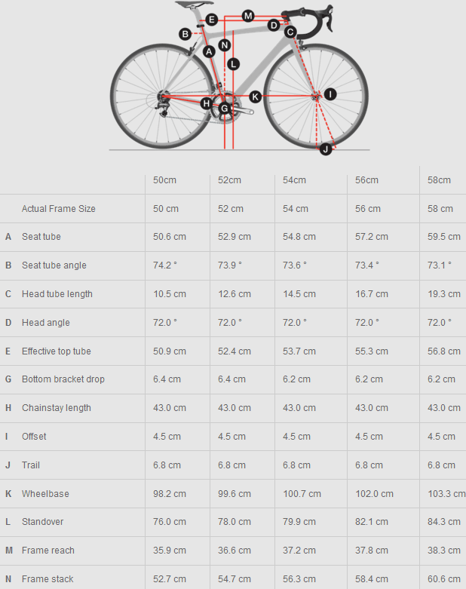Click the Wheelbase row label

(x=45, y=494)
